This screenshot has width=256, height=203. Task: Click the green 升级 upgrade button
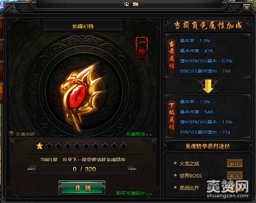coord(82,188)
